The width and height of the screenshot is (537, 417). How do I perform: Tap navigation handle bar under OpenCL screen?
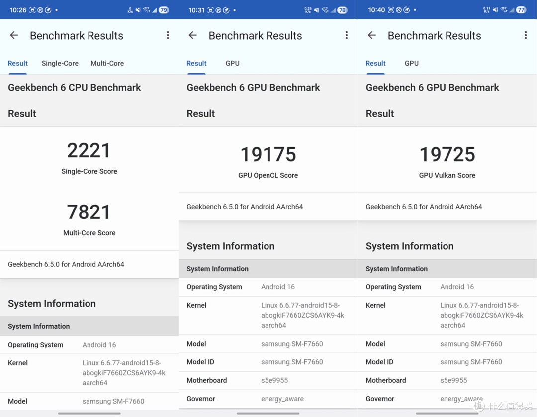pos(268,413)
